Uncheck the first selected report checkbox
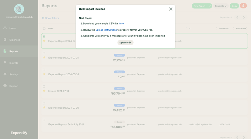This screenshot has height=139, width=251. (x=44, y=37)
